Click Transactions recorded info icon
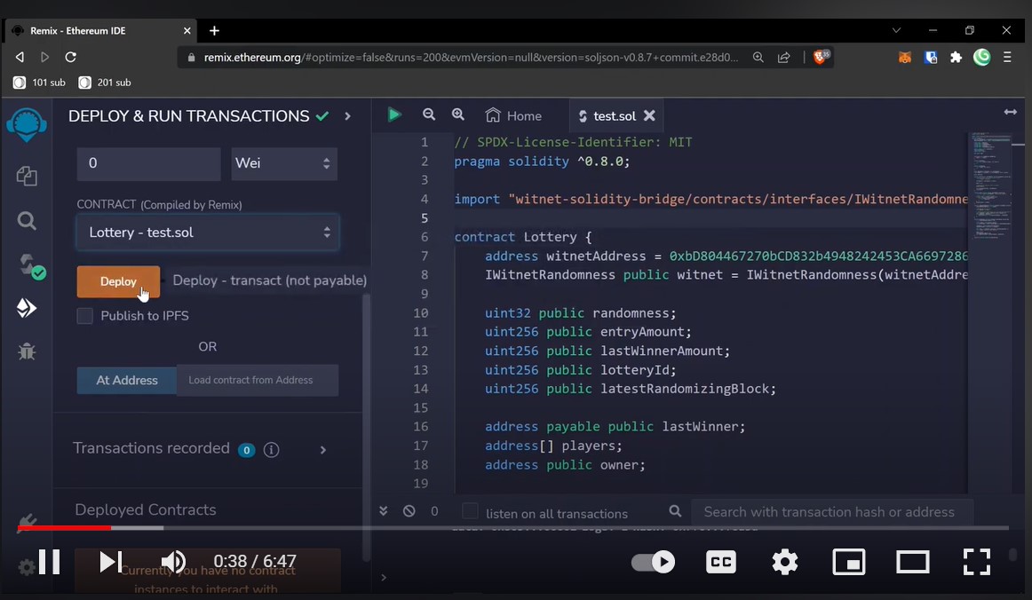This screenshot has height=600, width=1032. pos(271,450)
